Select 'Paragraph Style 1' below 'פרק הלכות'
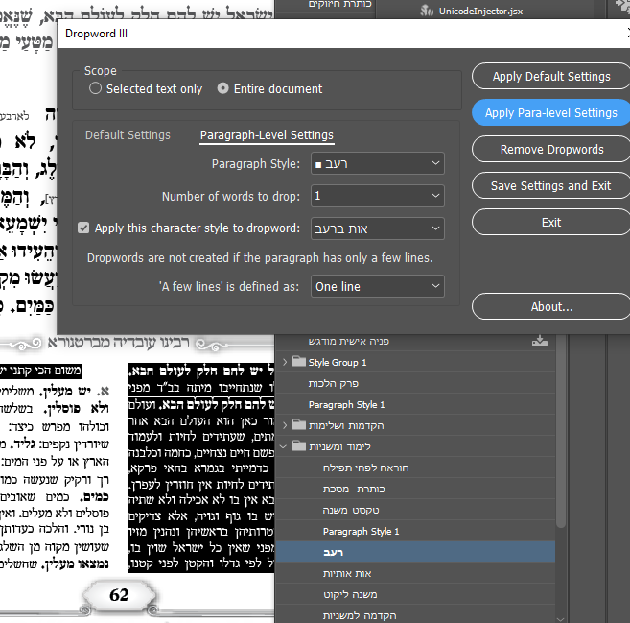Image resolution: width=630 pixels, height=623 pixels. coord(415,404)
